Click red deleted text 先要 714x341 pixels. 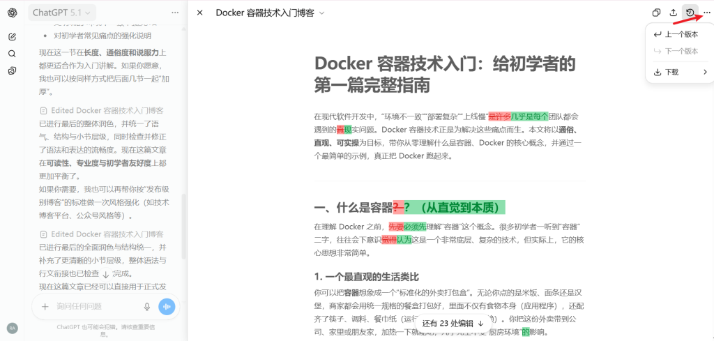(x=396, y=226)
